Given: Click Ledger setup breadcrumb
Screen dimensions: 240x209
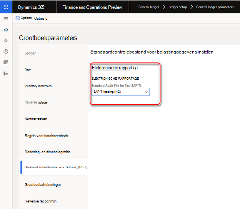Looking at the screenshot, I should 178,7.
